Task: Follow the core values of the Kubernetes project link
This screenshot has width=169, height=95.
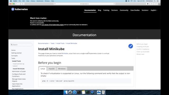Action: [53, 25]
